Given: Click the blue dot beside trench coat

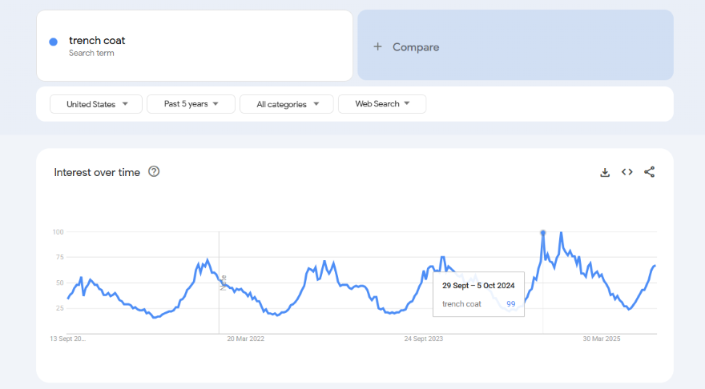Looking at the screenshot, I should [53, 42].
